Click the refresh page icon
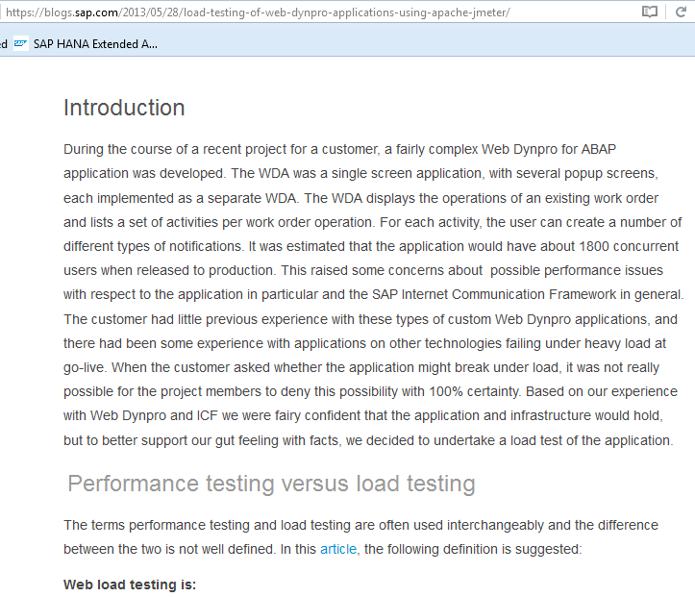The image size is (695, 597). (x=681, y=12)
